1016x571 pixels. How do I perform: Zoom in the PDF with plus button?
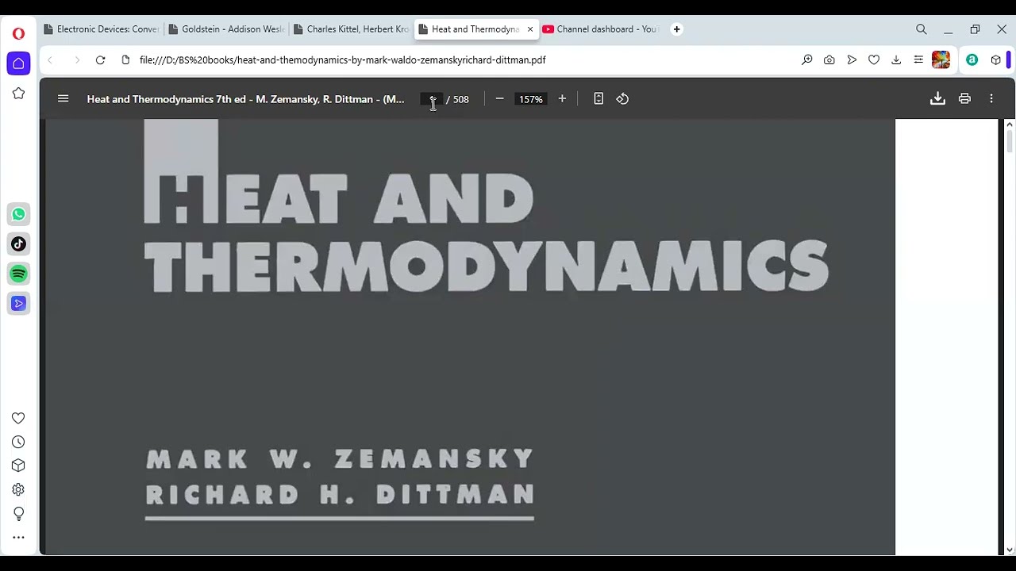pos(562,99)
